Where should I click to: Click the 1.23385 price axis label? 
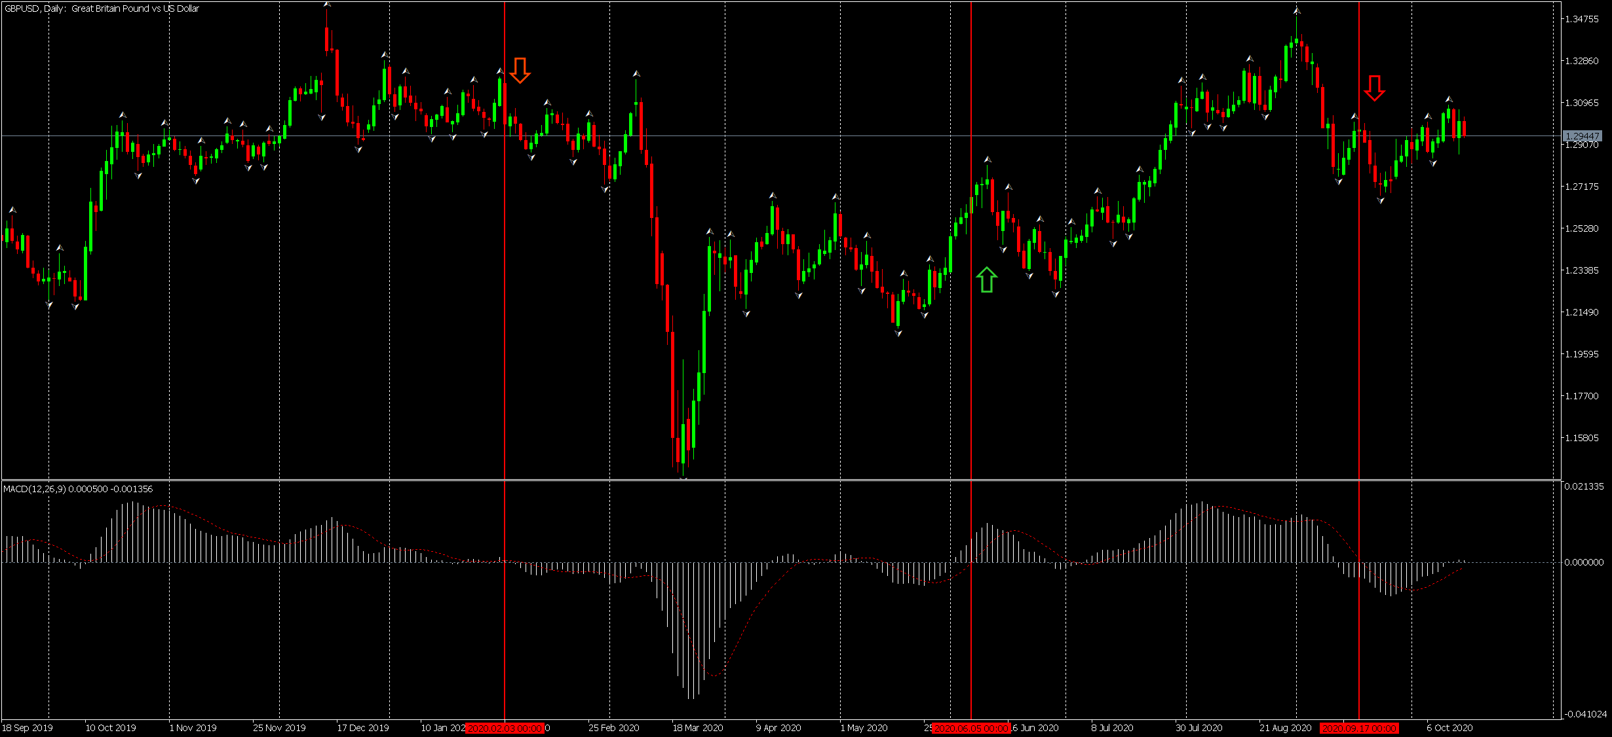1582,270
